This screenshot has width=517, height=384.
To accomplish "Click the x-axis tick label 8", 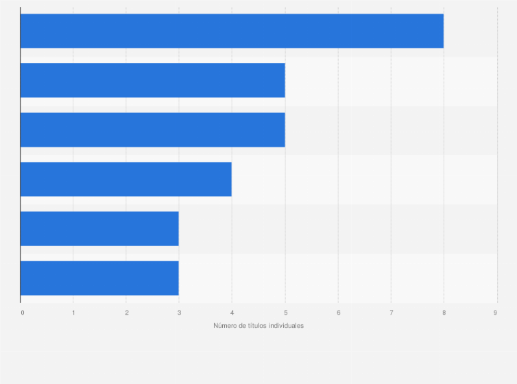I will (444, 313).
